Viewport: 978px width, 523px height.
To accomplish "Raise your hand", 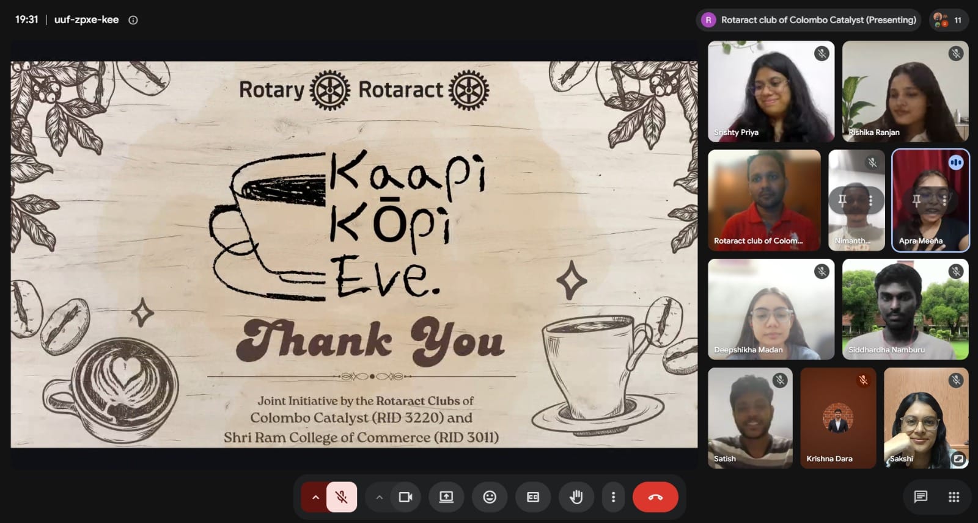I will point(576,497).
